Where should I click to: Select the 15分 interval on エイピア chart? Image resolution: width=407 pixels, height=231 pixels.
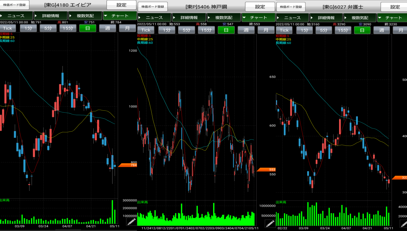pyautogui.click(x=68, y=28)
